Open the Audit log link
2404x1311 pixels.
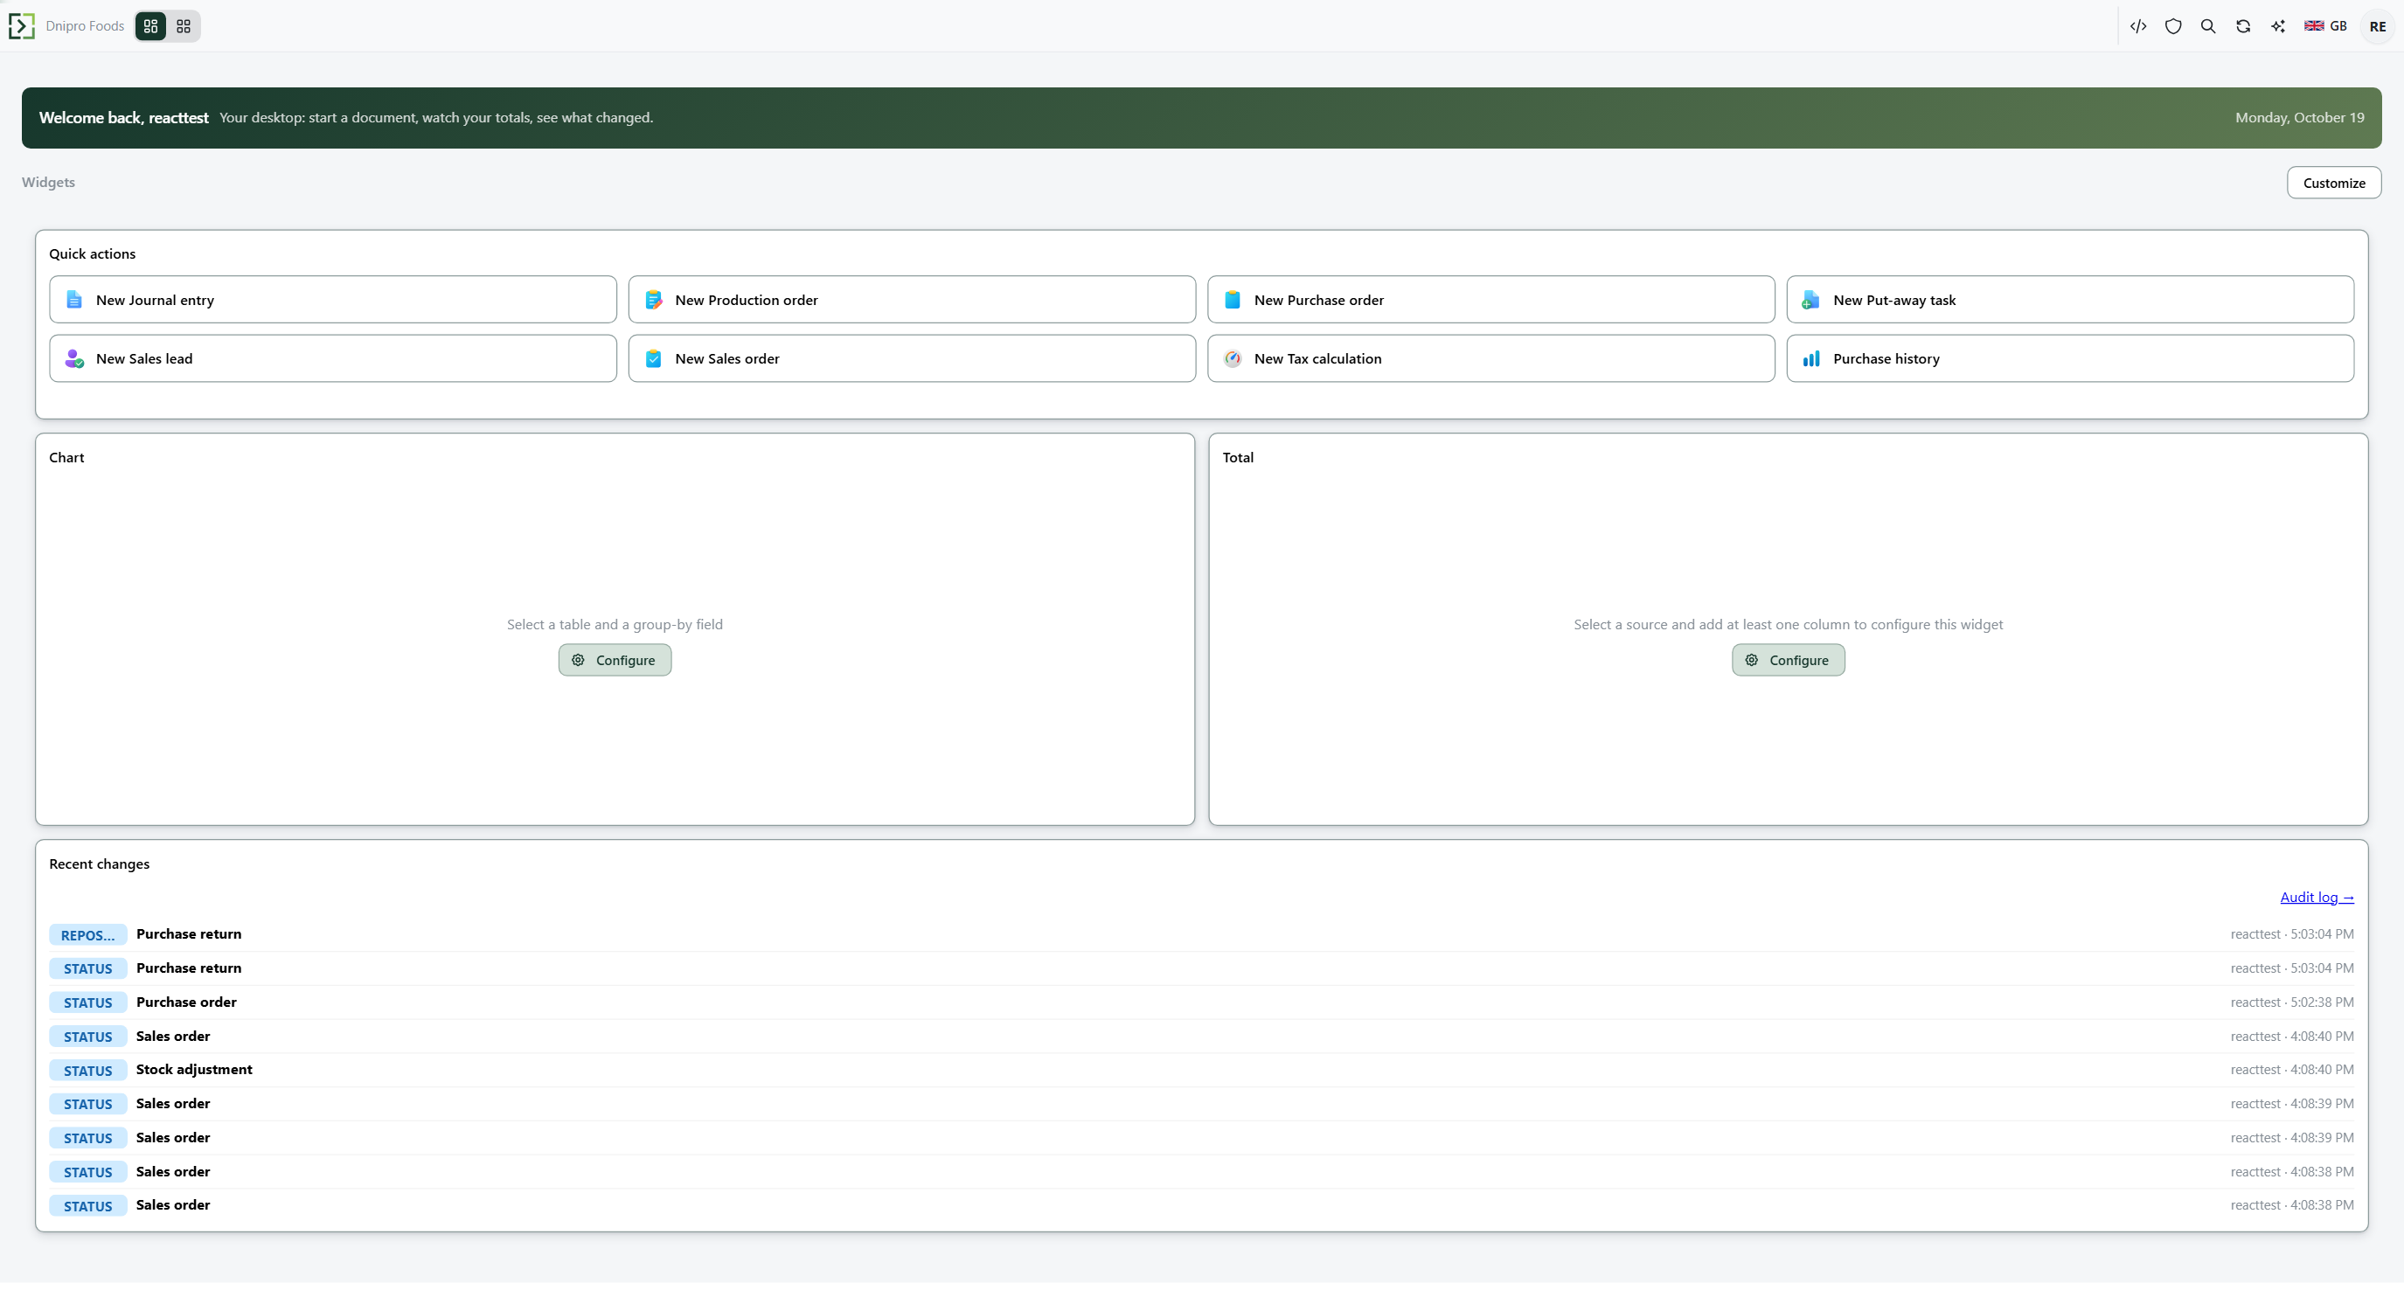2317,897
